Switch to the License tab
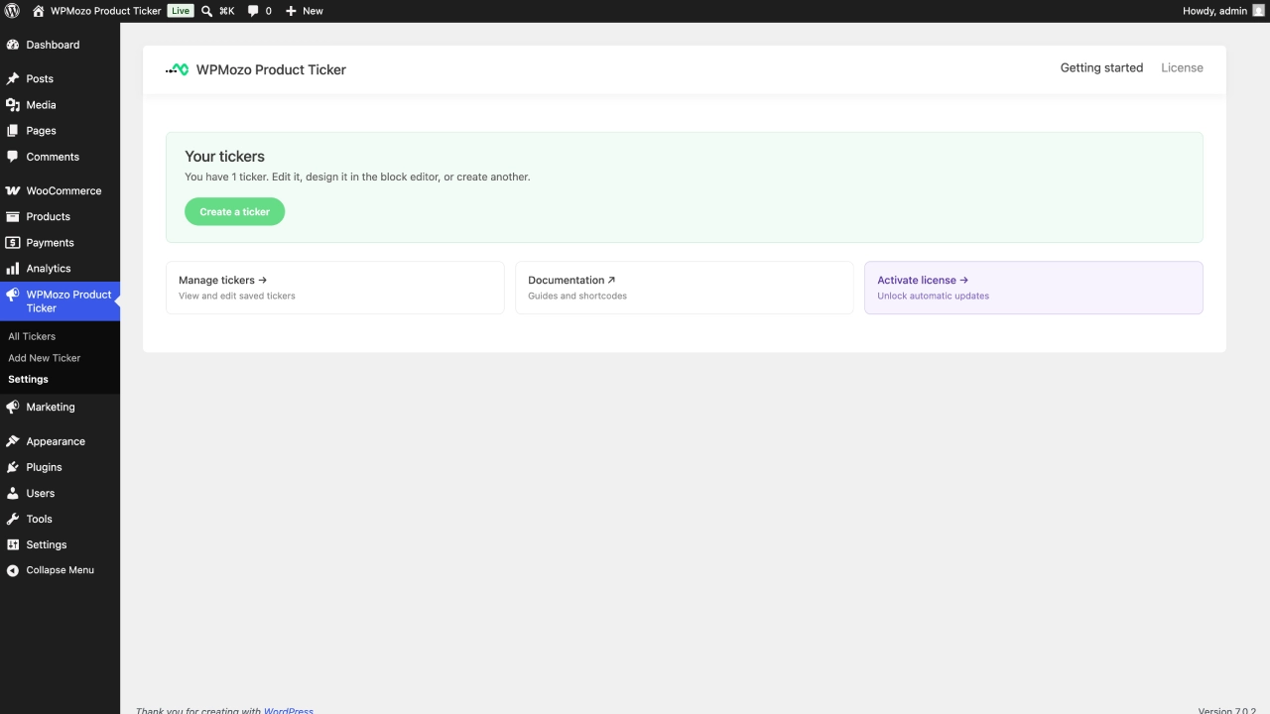The height and width of the screenshot is (714, 1270). click(1182, 67)
